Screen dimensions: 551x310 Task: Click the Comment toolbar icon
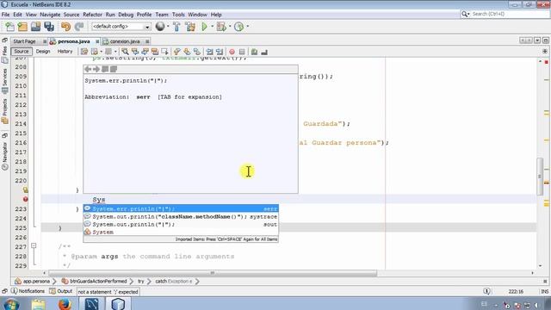[254, 52]
